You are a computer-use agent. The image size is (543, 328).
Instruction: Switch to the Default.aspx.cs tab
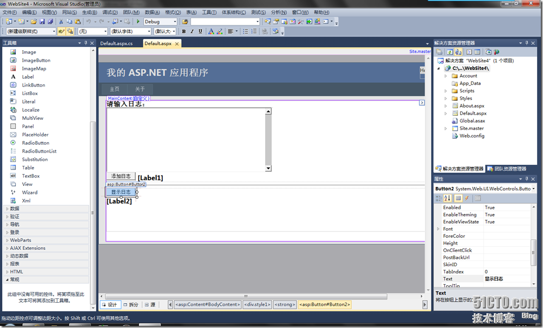(116, 44)
